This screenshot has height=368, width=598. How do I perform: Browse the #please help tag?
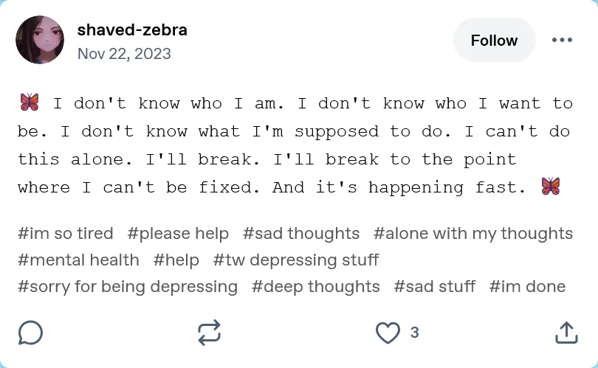(178, 234)
